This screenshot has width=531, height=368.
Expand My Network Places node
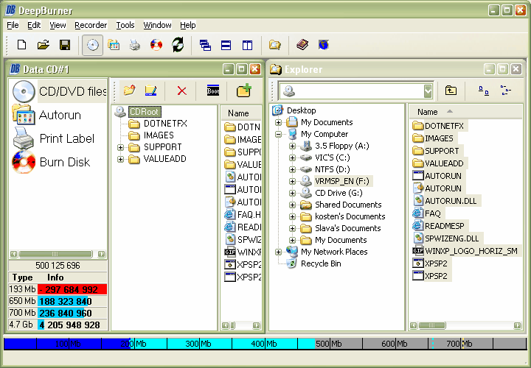(x=278, y=252)
